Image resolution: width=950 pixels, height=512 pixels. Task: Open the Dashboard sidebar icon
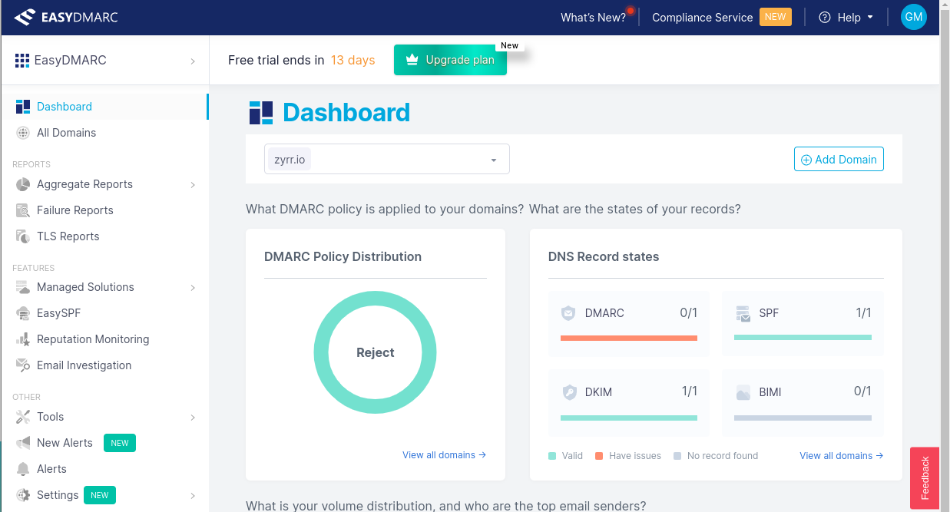point(24,107)
